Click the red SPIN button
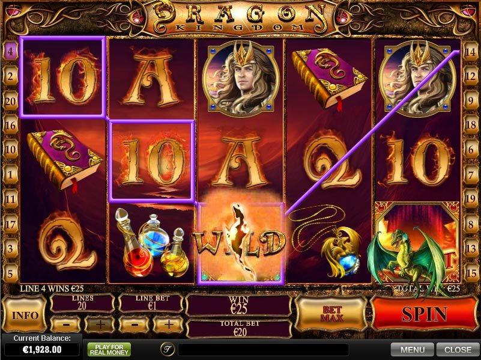The image size is (481, 360). pos(425,314)
